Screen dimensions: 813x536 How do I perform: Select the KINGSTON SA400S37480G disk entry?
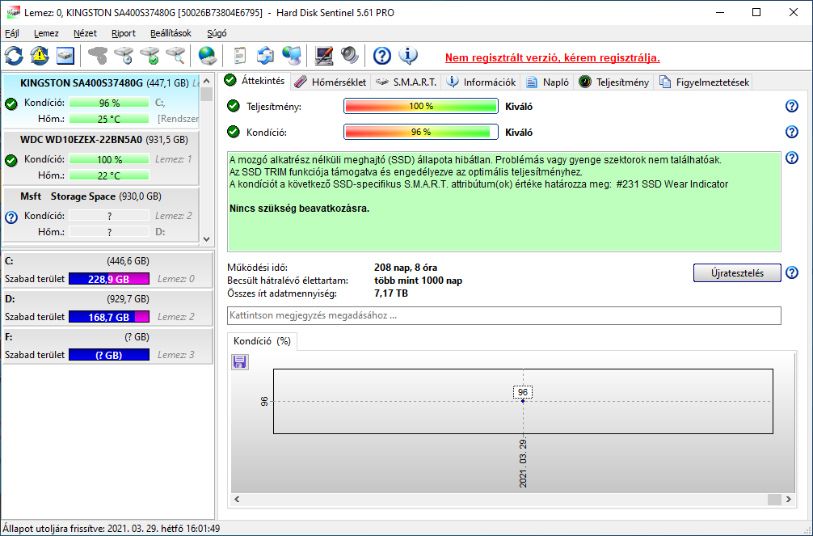click(101, 100)
